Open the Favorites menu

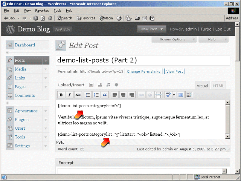pos(42,11)
